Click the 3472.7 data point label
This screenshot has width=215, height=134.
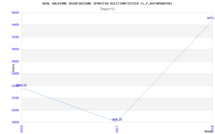pos(211,18)
